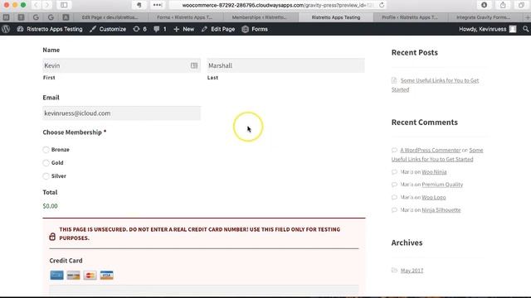Open Woo Ninja comment link
Screen dimensions: 531x298
pos(434,172)
